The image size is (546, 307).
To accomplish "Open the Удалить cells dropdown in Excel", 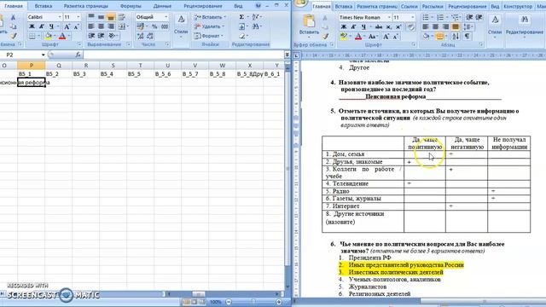I will (208, 26).
